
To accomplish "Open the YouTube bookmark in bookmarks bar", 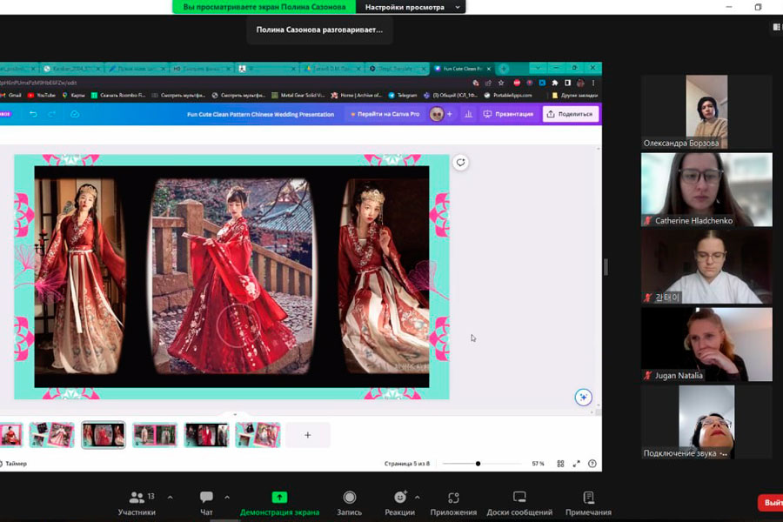I will click(x=42, y=95).
